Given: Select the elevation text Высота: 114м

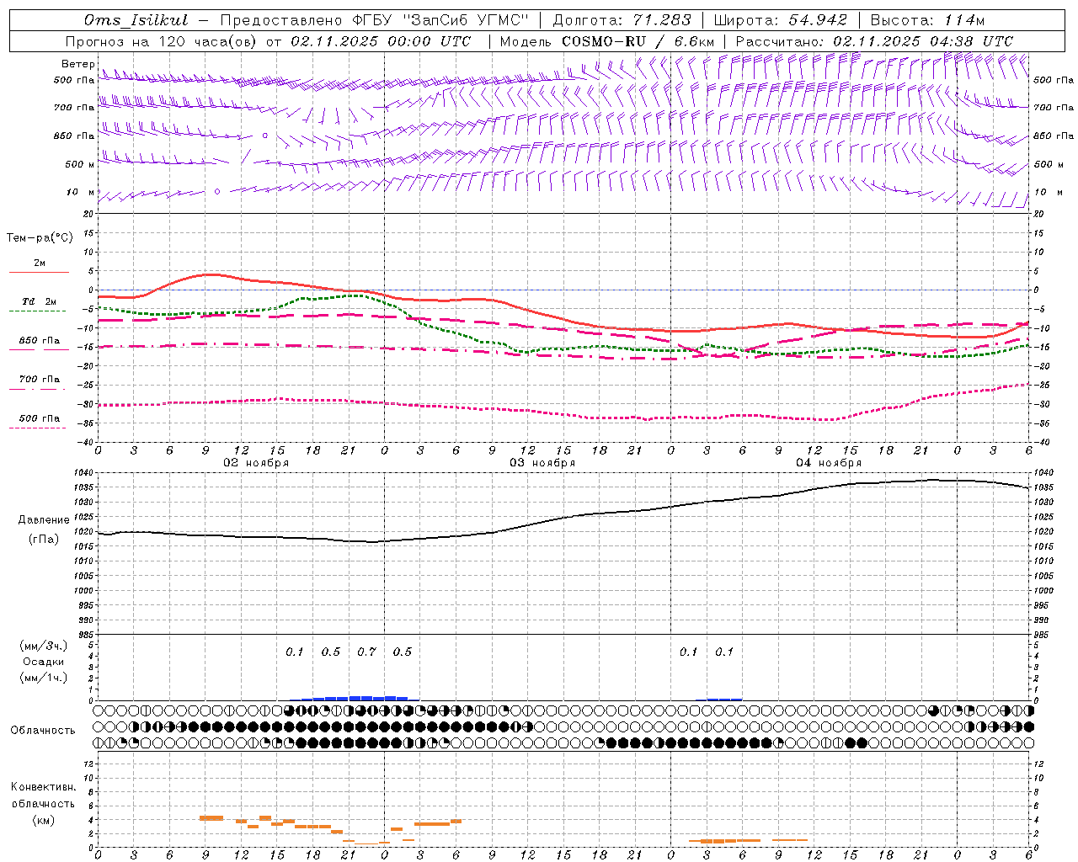Looking at the screenshot, I should [927, 20].
